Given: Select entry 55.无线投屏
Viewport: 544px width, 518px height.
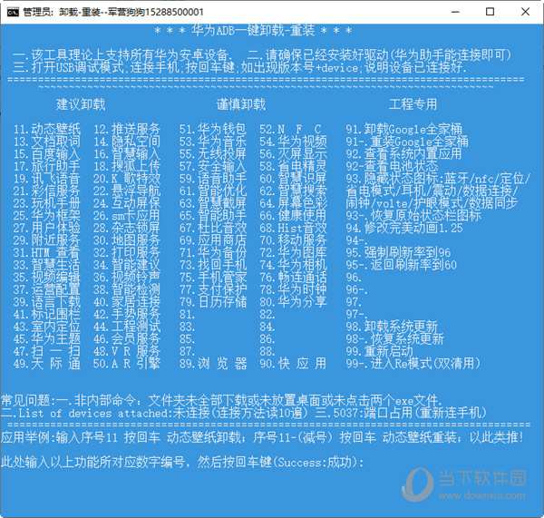Looking at the screenshot, I should point(213,154).
